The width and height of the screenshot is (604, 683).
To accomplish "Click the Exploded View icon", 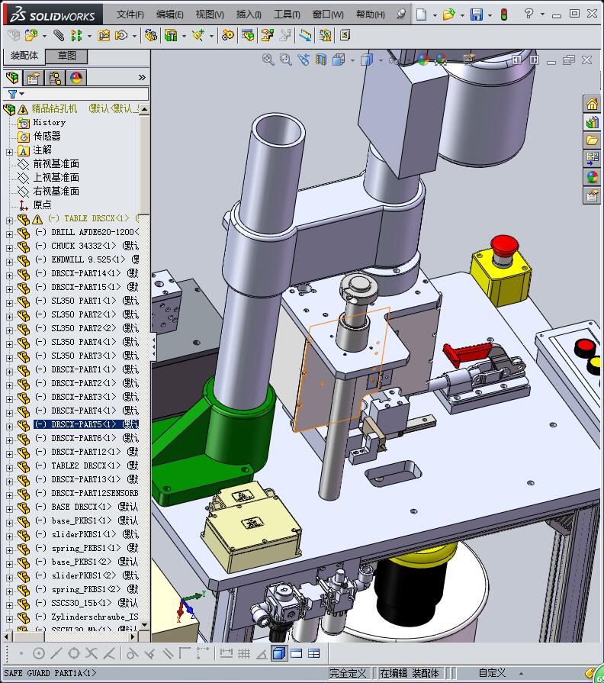I will (x=267, y=35).
